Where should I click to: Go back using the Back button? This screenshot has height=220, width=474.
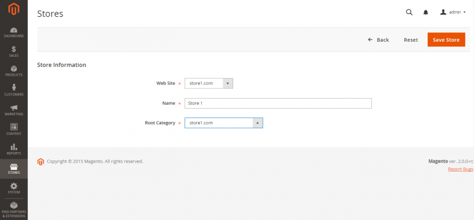(378, 40)
